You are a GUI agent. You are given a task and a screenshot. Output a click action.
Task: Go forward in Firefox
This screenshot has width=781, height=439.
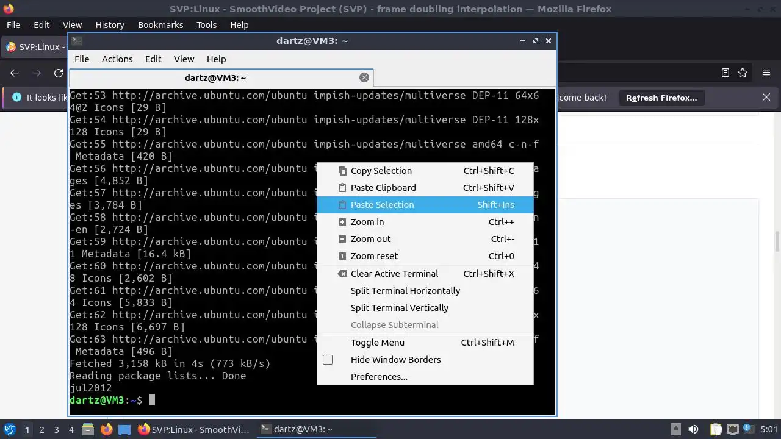tap(37, 73)
